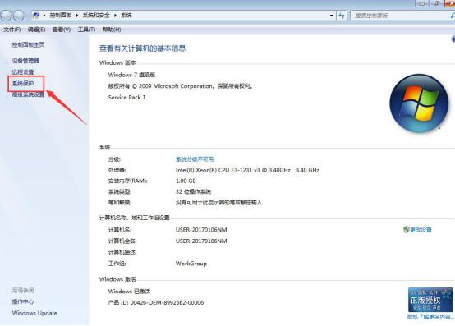Expand the arrow before 控制面板 breadcrumb
The height and width of the screenshot is (326, 455).
[44, 16]
